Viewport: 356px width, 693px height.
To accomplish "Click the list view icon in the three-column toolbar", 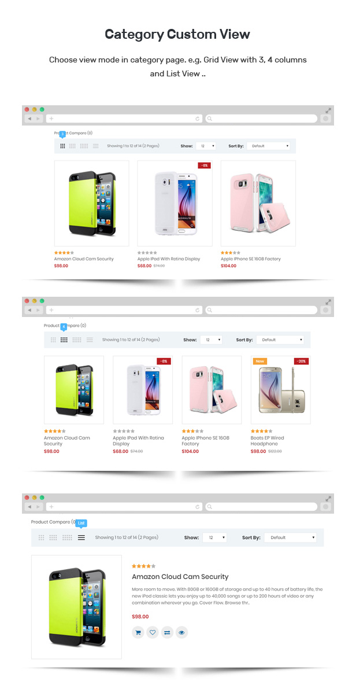I will click(x=95, y=146).
